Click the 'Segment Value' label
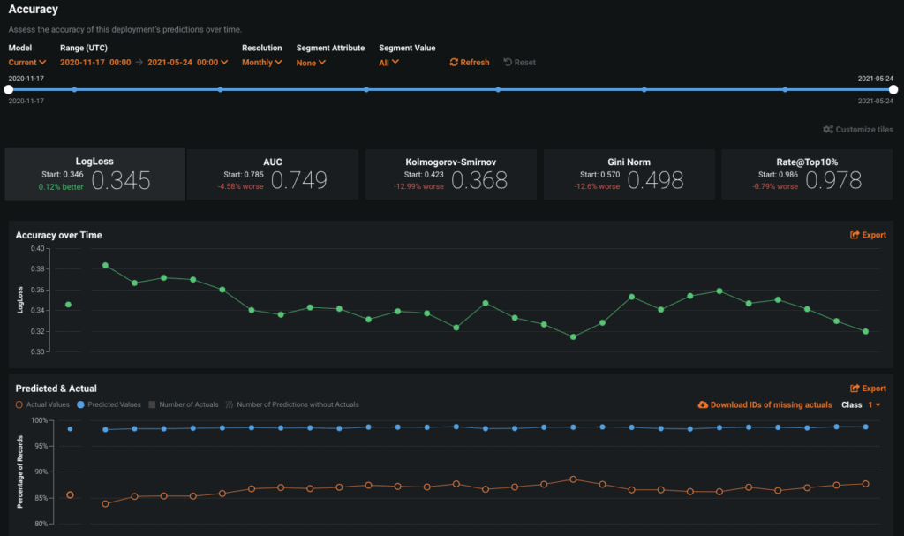This screenshot has width=904, height=536. [407, 48]
